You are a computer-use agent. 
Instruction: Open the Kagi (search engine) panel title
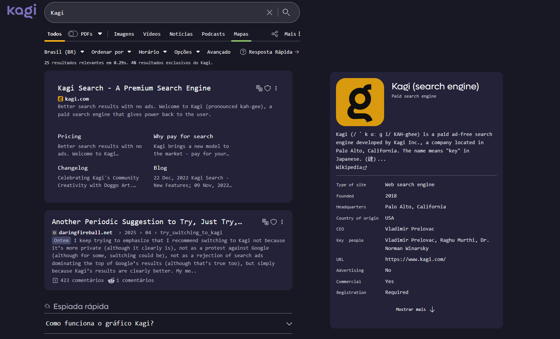435,86
